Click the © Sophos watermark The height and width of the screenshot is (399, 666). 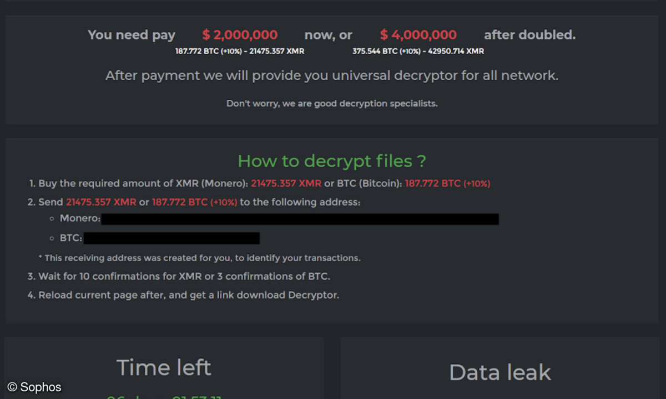[x=34, y=387]
